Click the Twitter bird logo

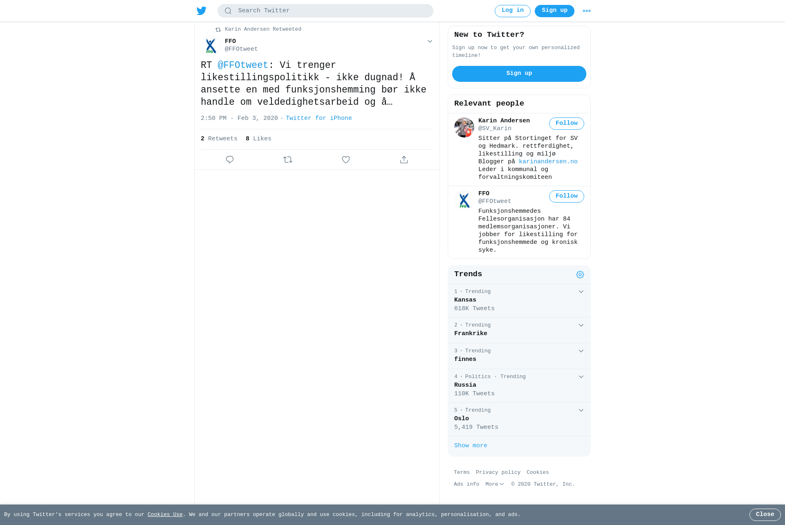pos(202,11)
